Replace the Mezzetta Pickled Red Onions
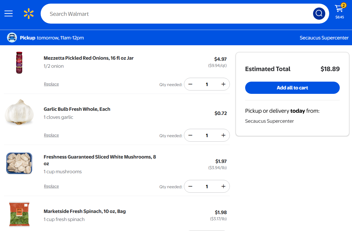352x231 pixels. pyautogui.click(x=51, y=84)
